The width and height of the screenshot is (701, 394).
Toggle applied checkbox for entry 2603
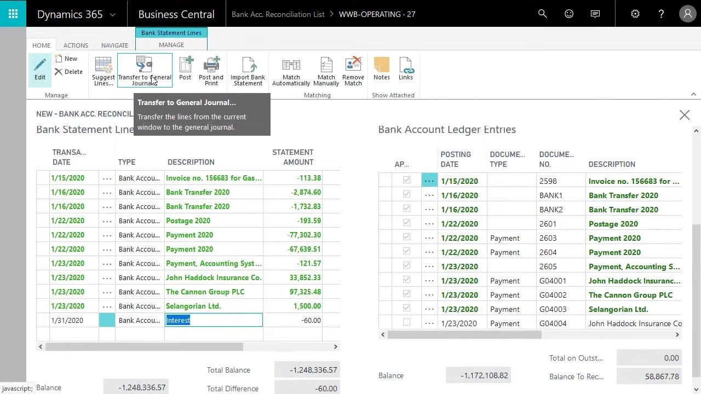(x=406, y=237)
